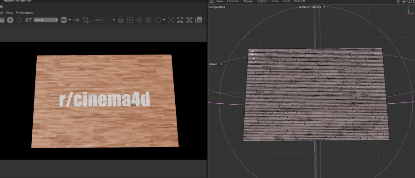Viewport: 415px width, 178px height.
Task: Open the viewport Redshift menu
Action: point(299,1)
